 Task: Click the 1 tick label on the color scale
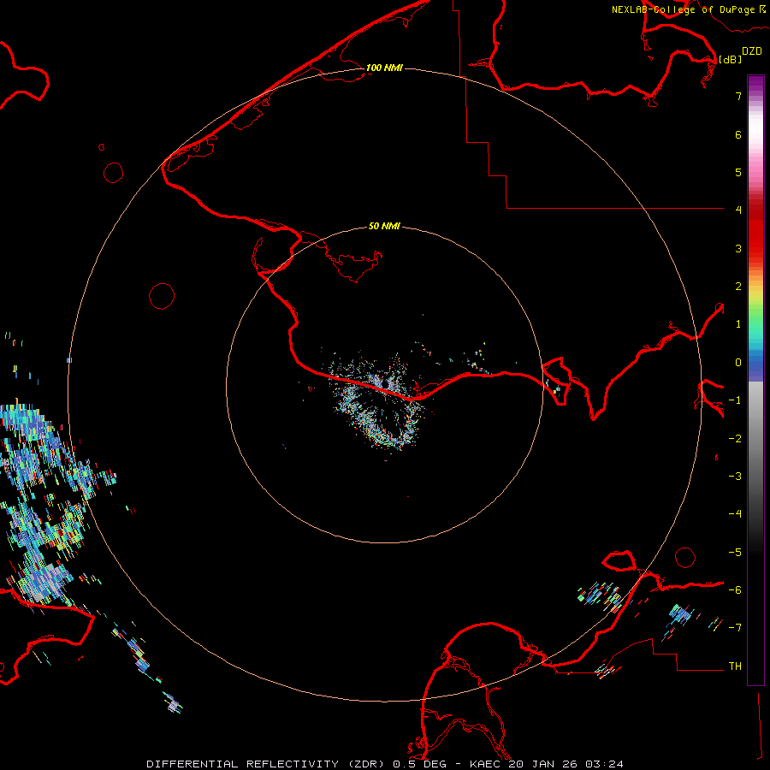point(738,324)
